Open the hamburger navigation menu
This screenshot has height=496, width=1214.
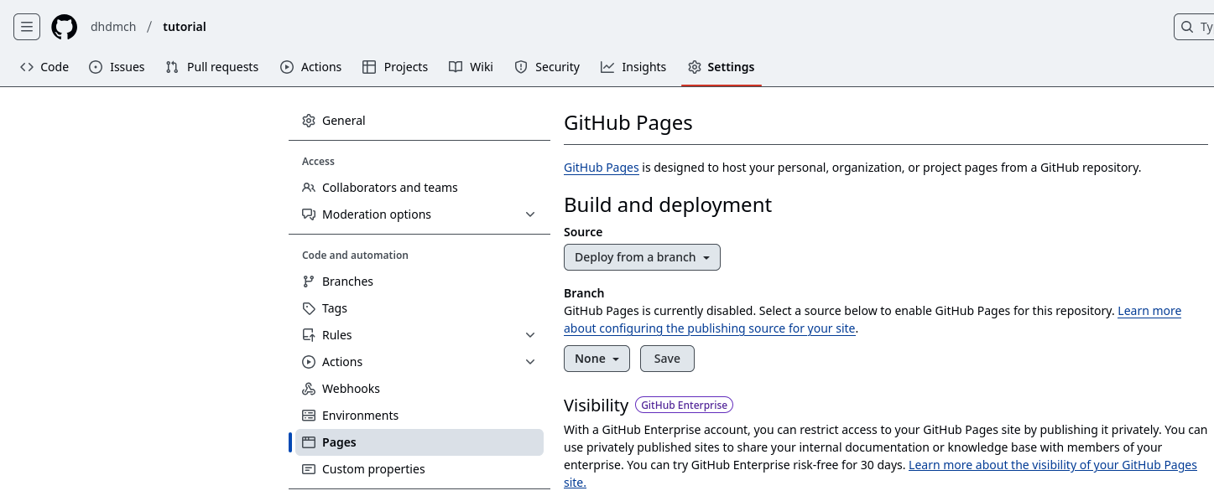click(x=27, y=27)
